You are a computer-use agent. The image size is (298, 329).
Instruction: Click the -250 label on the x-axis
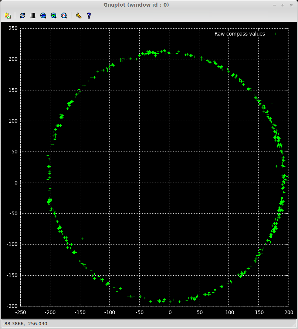tap(20, 312)
